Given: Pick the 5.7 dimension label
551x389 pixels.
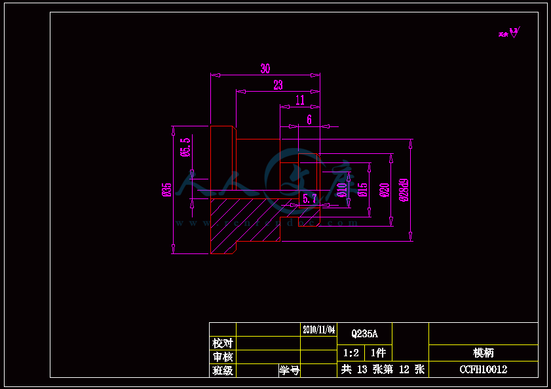Looking at the screenshot, I should pos(310,199).
